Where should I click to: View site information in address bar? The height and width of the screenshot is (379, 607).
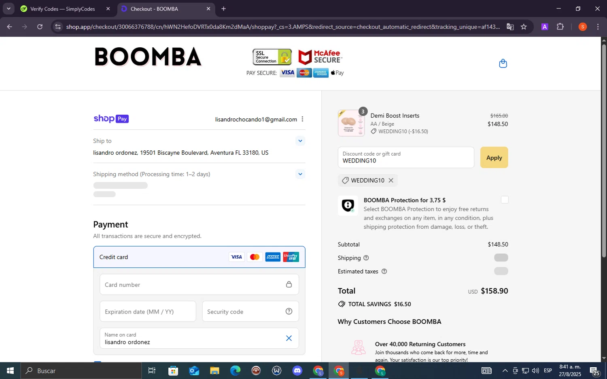pos(58,27)
